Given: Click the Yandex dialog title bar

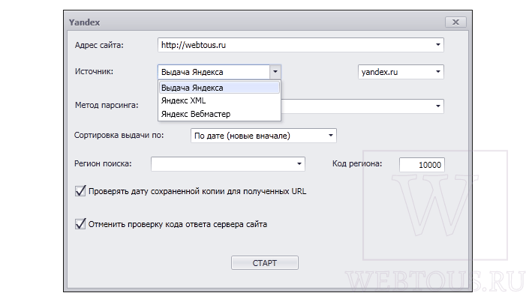Looking at the screenshot, I should (254, 22).
